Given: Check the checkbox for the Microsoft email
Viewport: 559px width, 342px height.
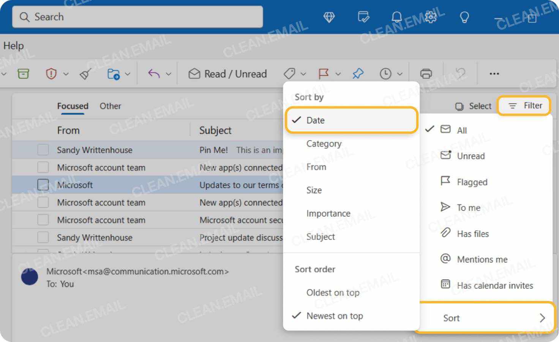Looking at the screenshot, I should pos(43,185).
